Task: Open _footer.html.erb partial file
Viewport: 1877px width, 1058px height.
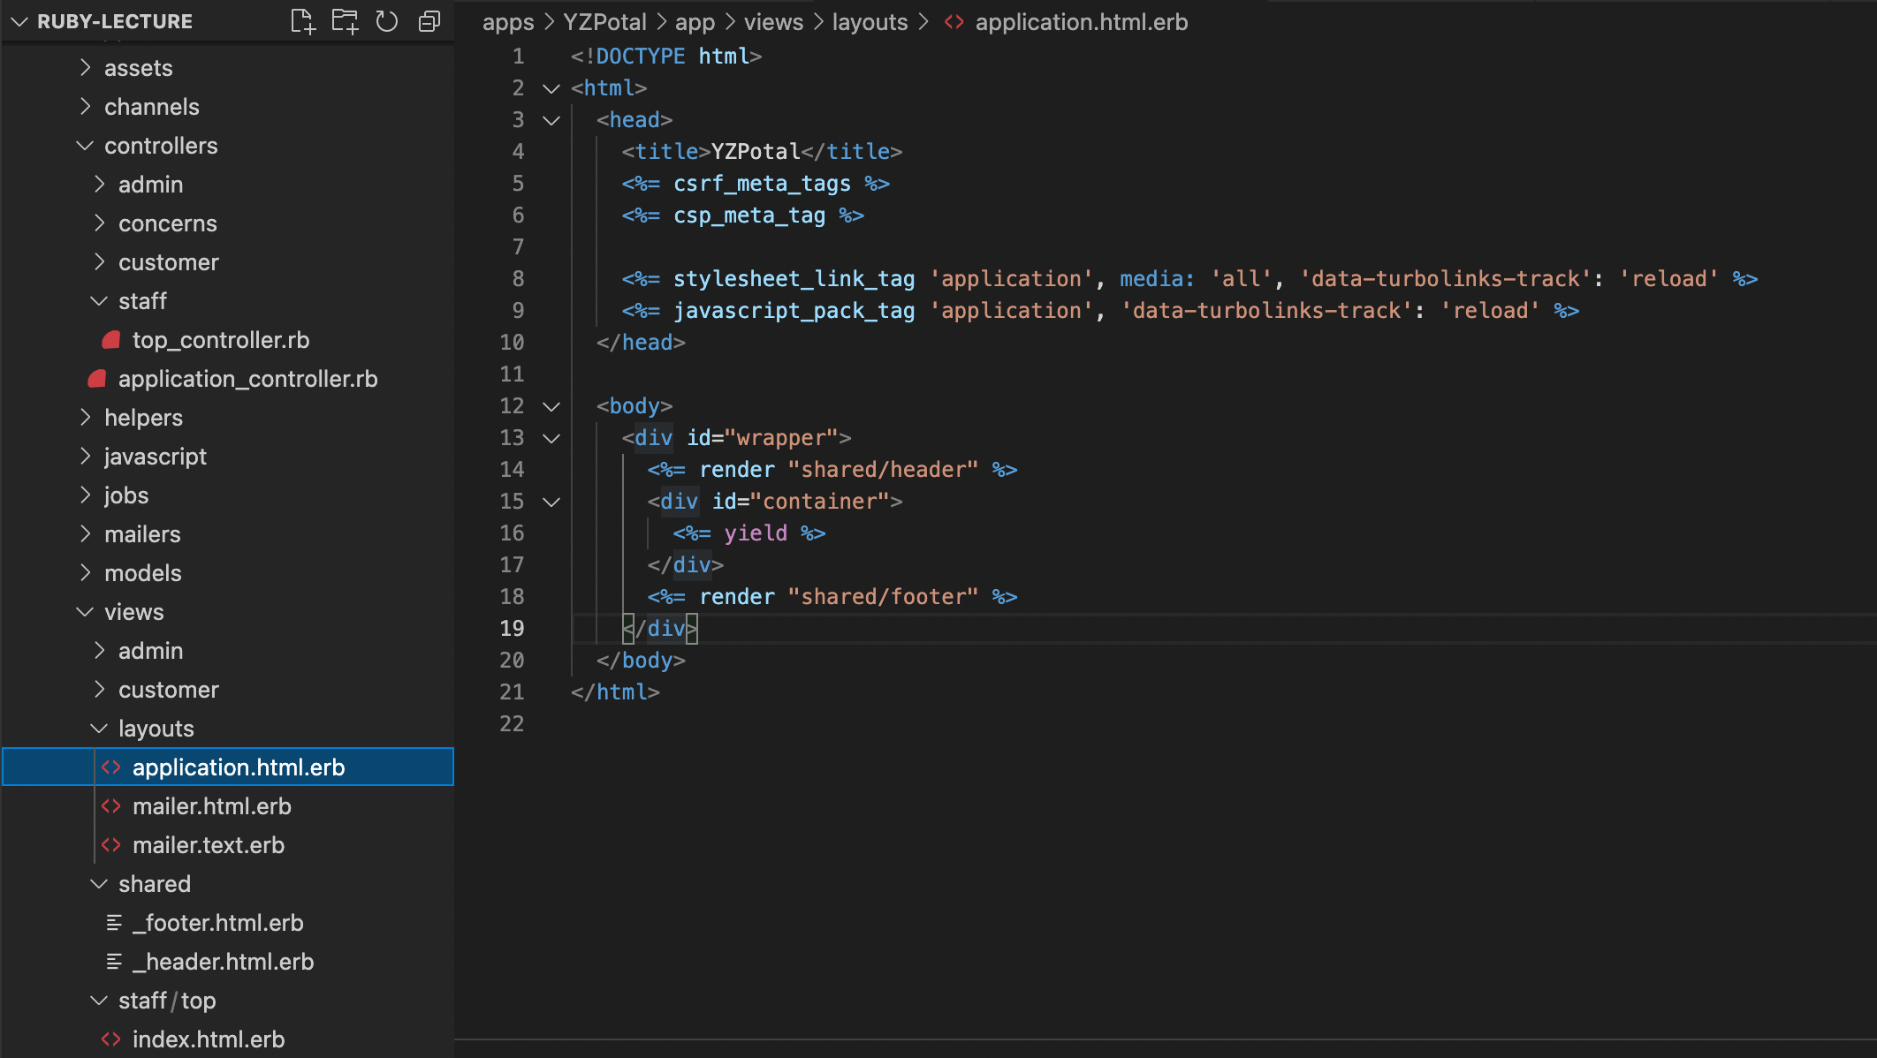Action: [217, 923]
